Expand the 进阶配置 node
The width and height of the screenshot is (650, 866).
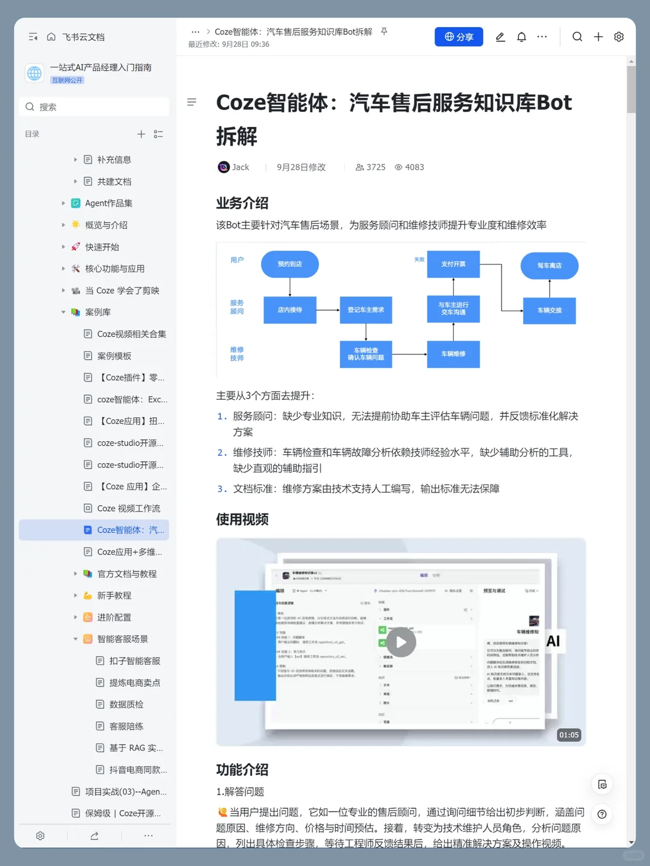(75, 617)
